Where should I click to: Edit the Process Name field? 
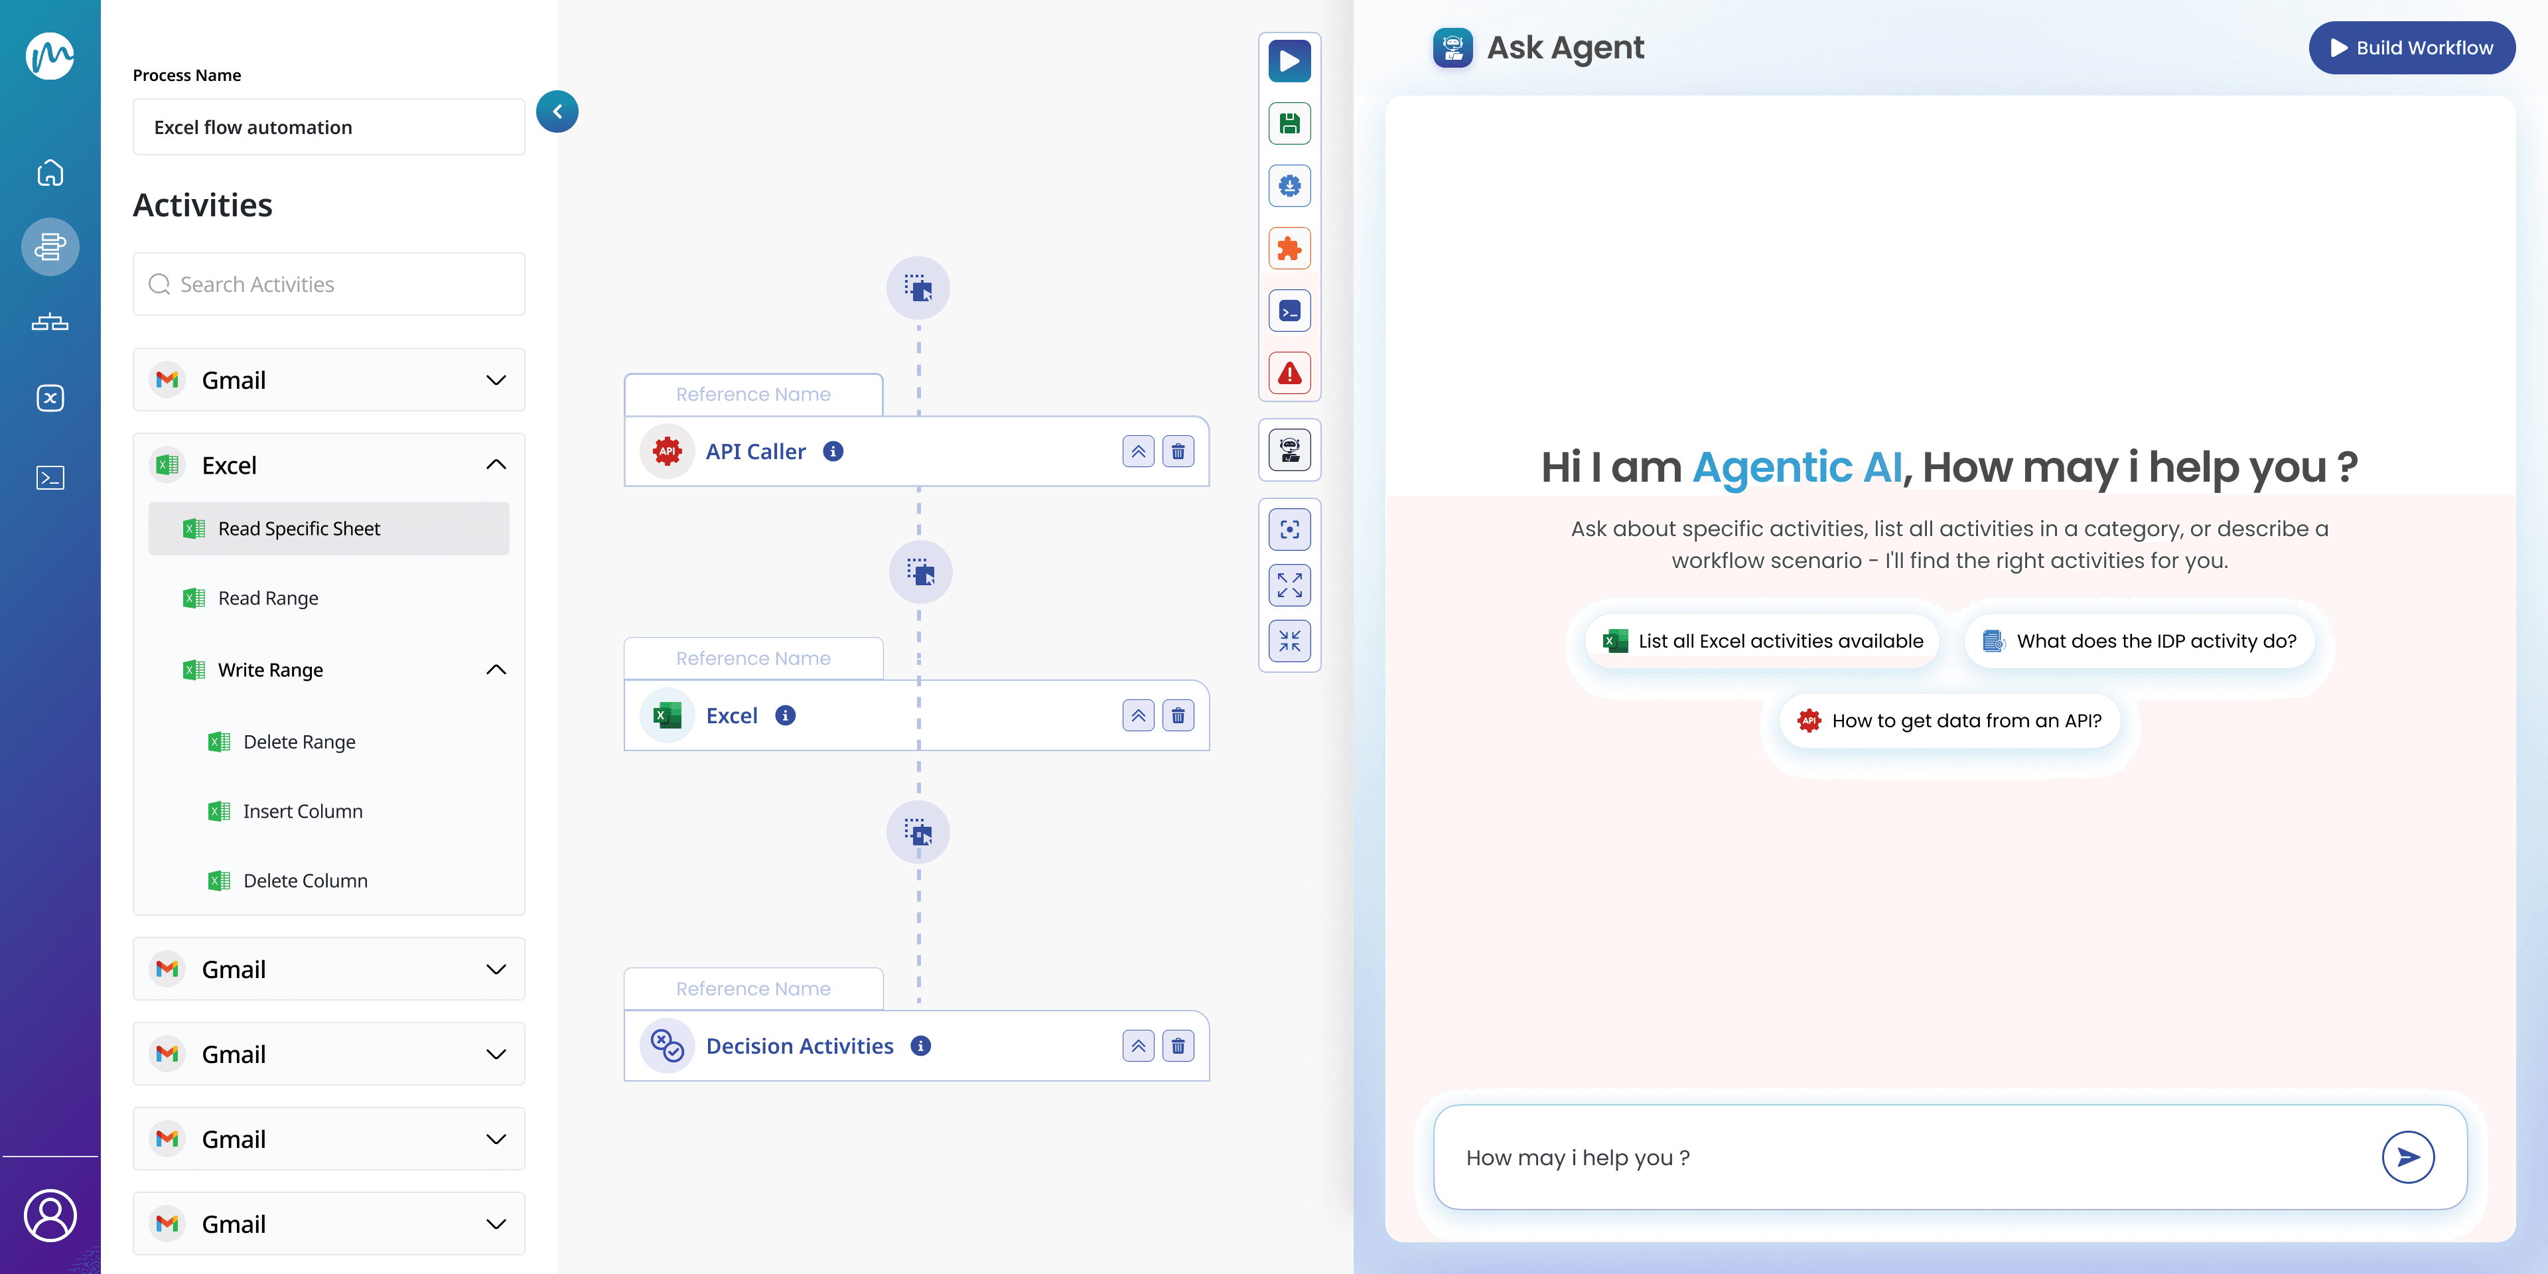click(x=328, y=127)
